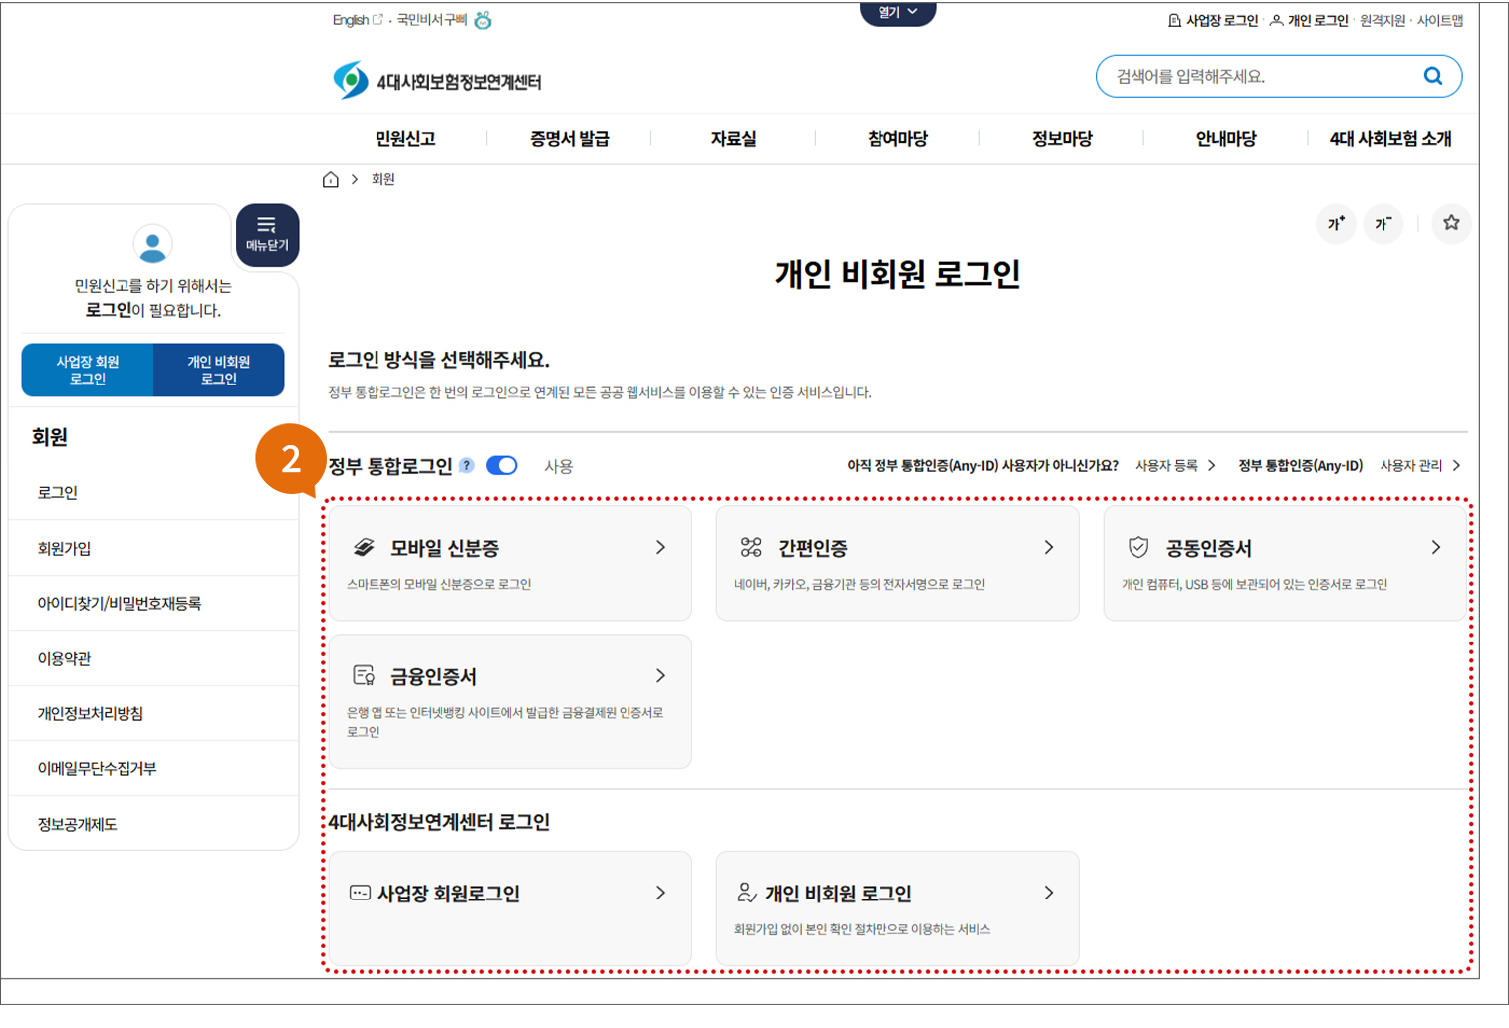Click the 개인 비회원 로그인 person icon

click(747, 893)
